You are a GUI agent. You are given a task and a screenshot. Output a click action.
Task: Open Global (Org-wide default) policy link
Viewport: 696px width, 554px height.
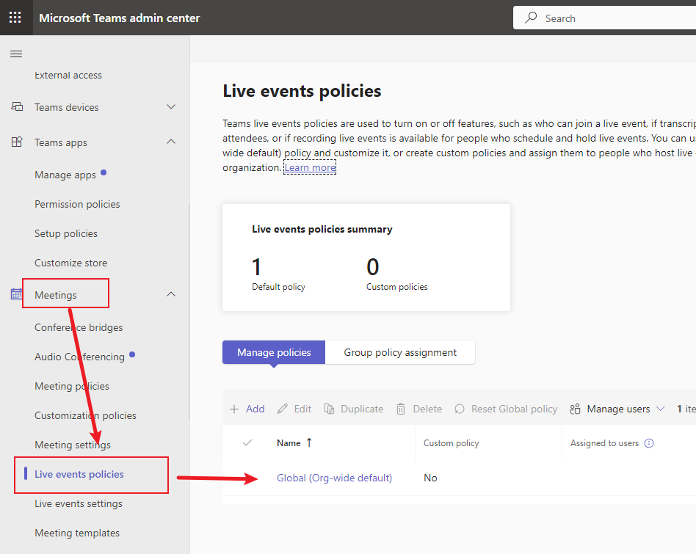[x=334, y=478]
